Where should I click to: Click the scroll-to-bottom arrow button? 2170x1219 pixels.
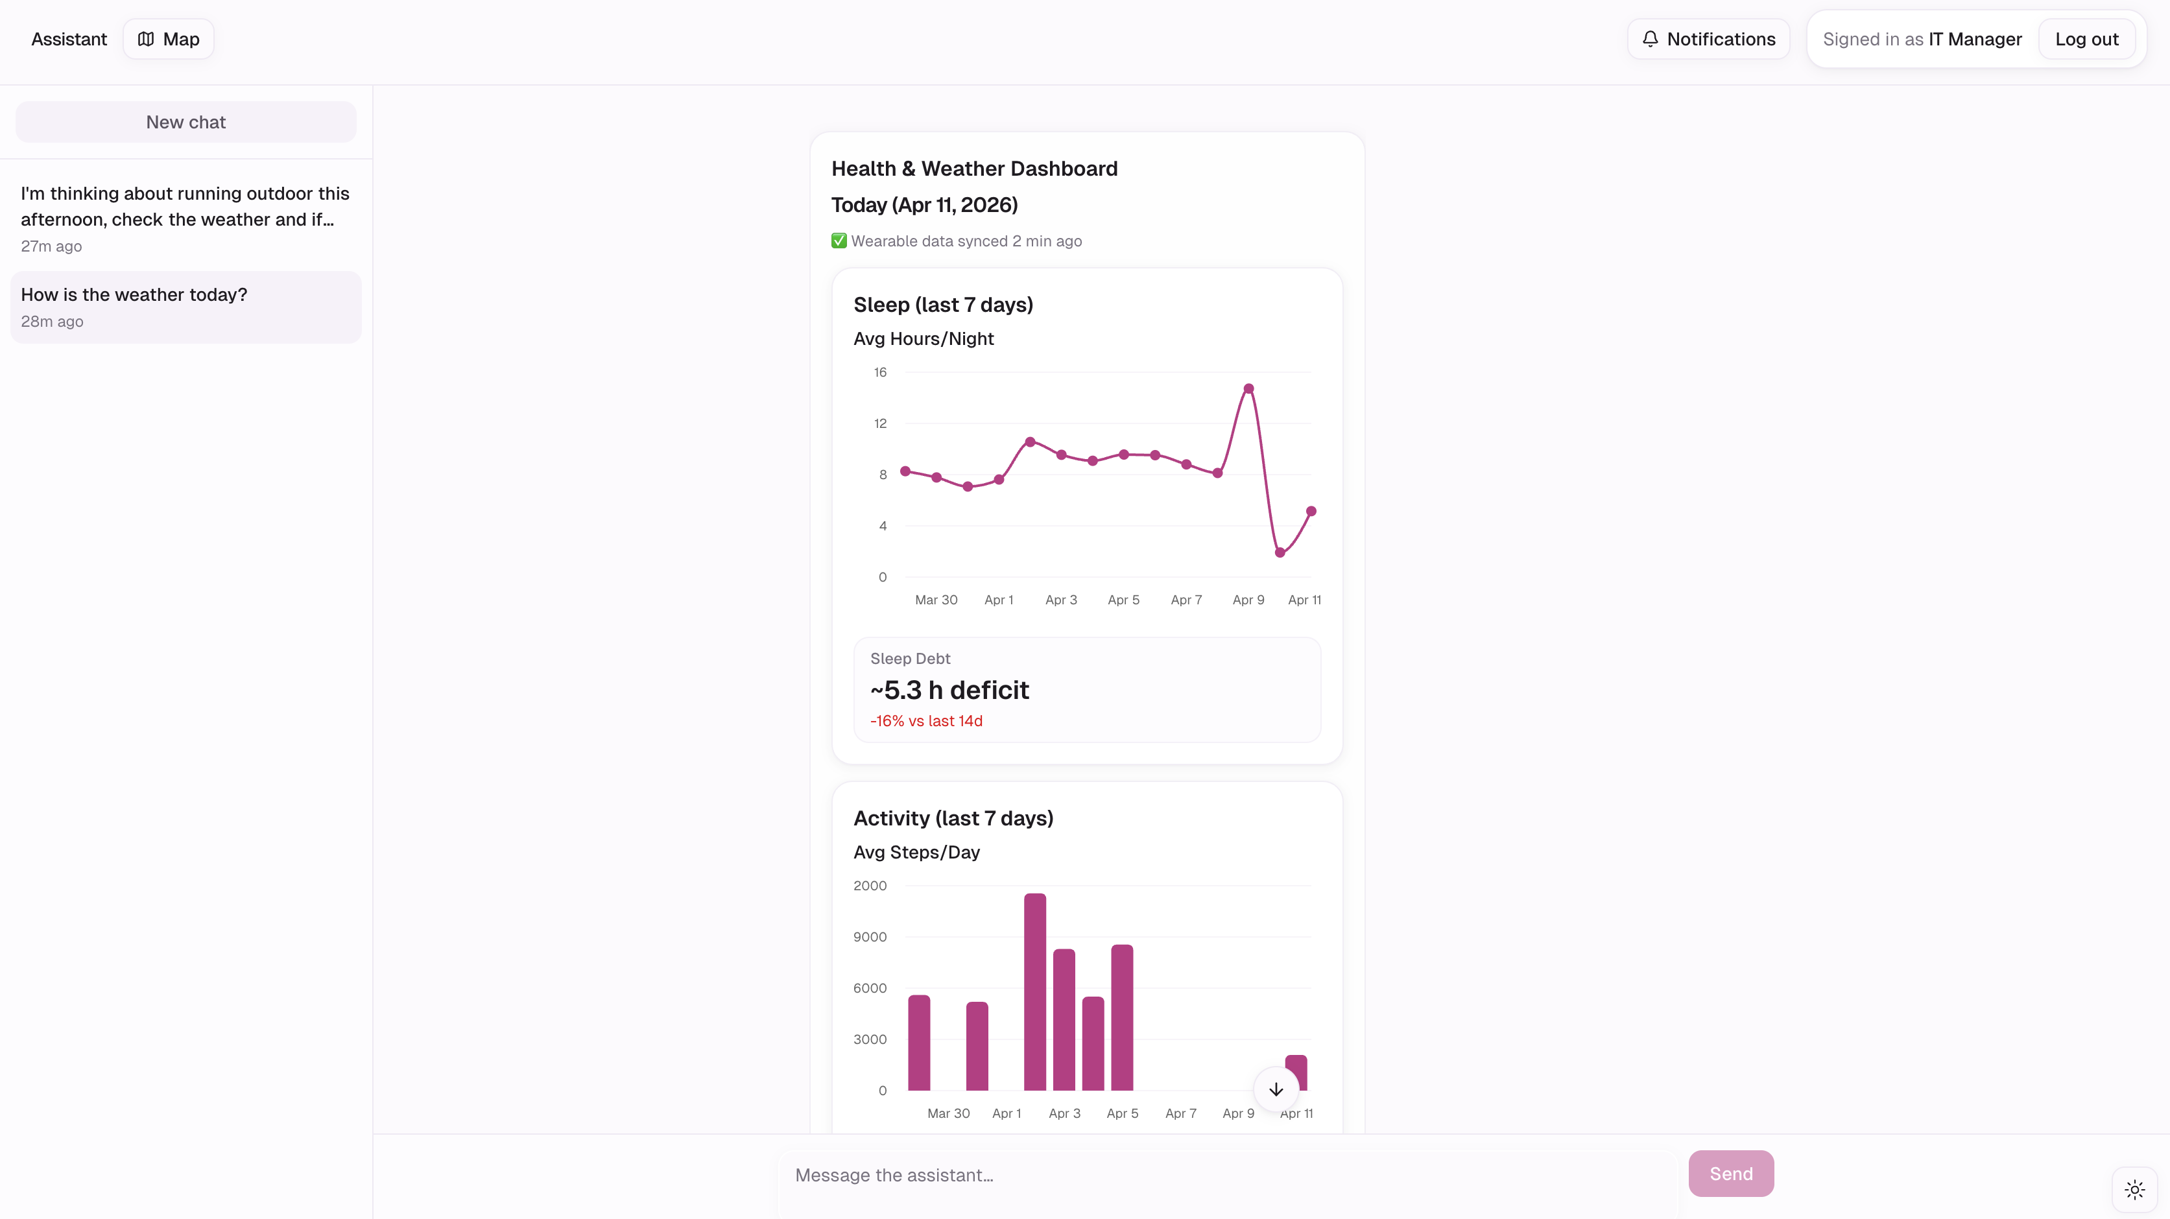coord(1276,1089)
